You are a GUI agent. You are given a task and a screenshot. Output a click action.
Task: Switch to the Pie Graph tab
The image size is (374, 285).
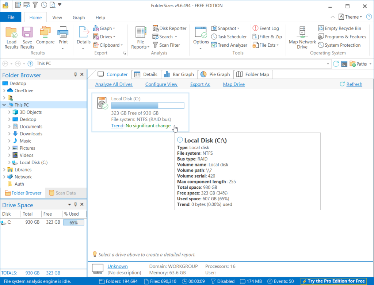point(215,74)
